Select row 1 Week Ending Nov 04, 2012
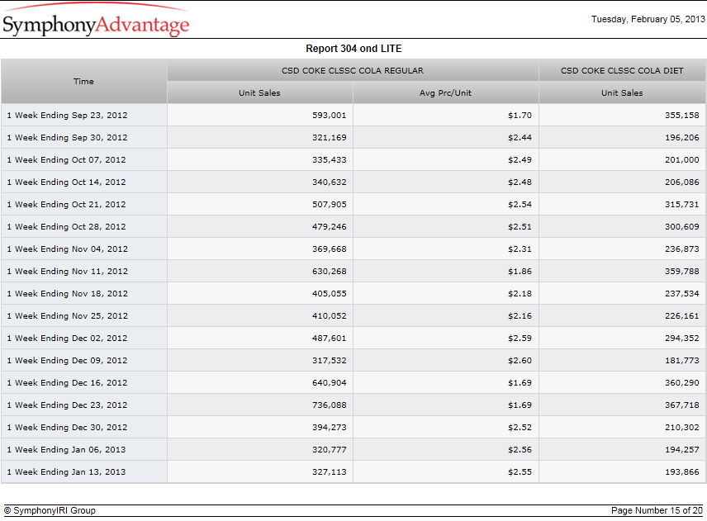 tap(353, 249)
